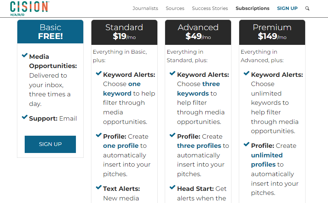Click the Cision HARO logo
The width and height of the screenshot is (328, 203).
tap(29, 8)
